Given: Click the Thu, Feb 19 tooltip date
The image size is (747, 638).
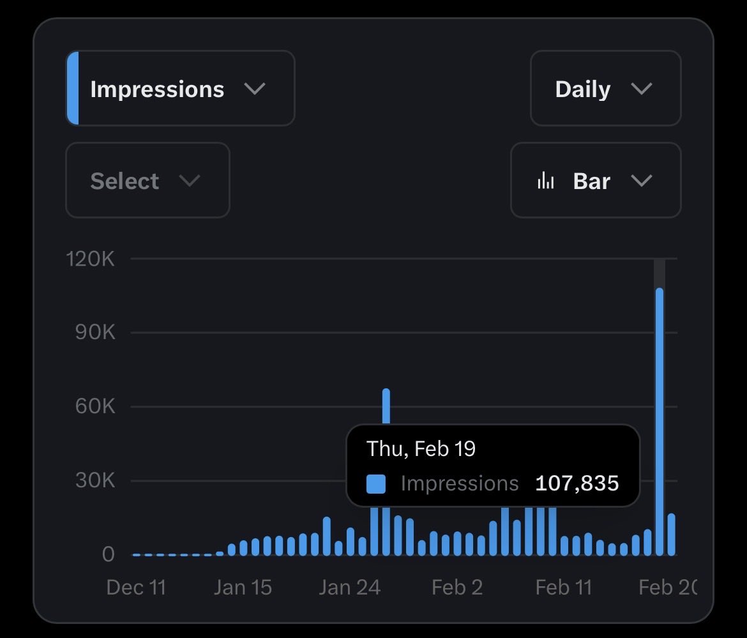Looking at the screenshot, I should pos(421,449).
